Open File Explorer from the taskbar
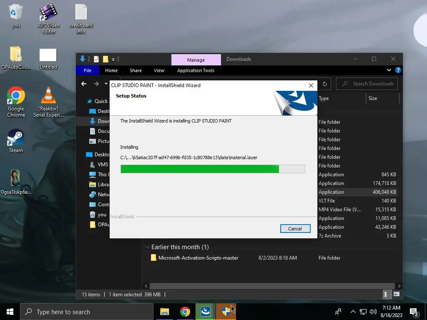This screenshot has width=427, height=320. point(164,312)
